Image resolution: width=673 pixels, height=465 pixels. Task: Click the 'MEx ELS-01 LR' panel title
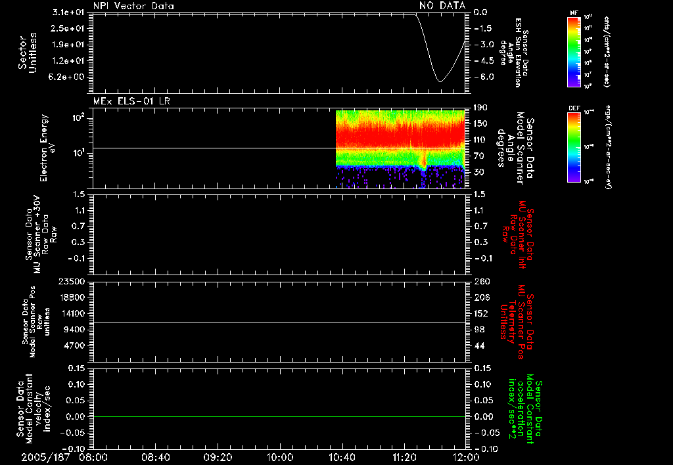(131, 101)
